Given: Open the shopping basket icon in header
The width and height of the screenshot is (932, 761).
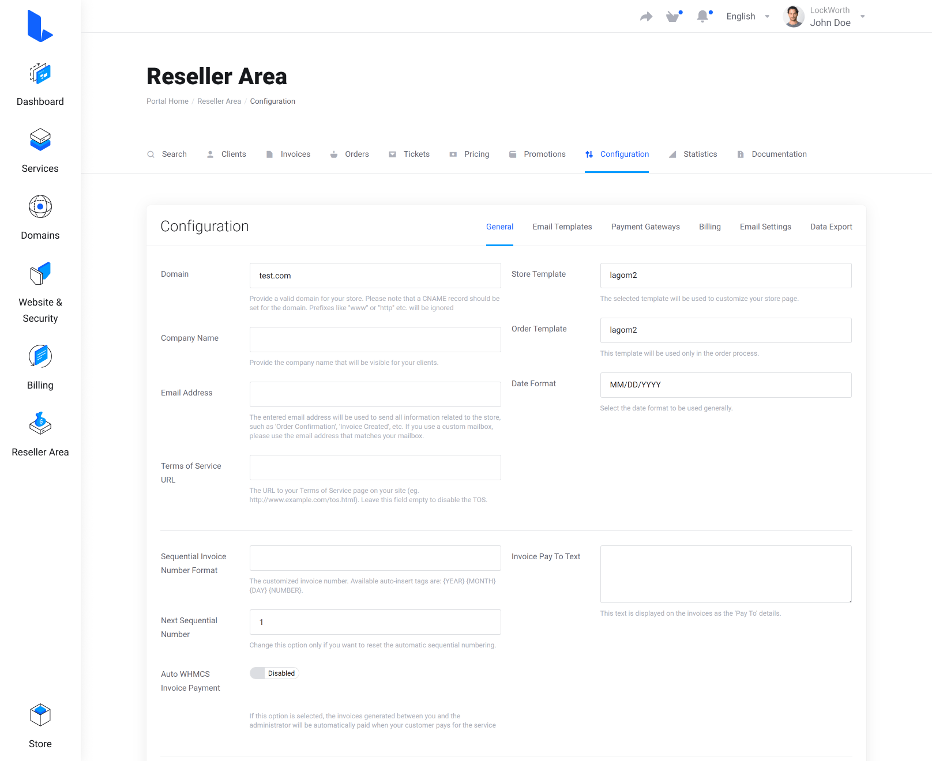Looking at the screenshot, I should 673,17.
